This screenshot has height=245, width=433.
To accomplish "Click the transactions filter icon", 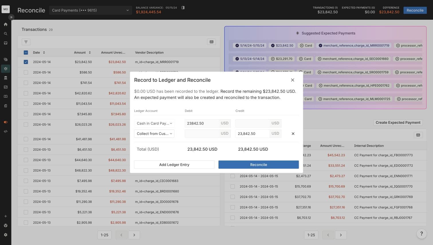I will [x=26, y=42].
